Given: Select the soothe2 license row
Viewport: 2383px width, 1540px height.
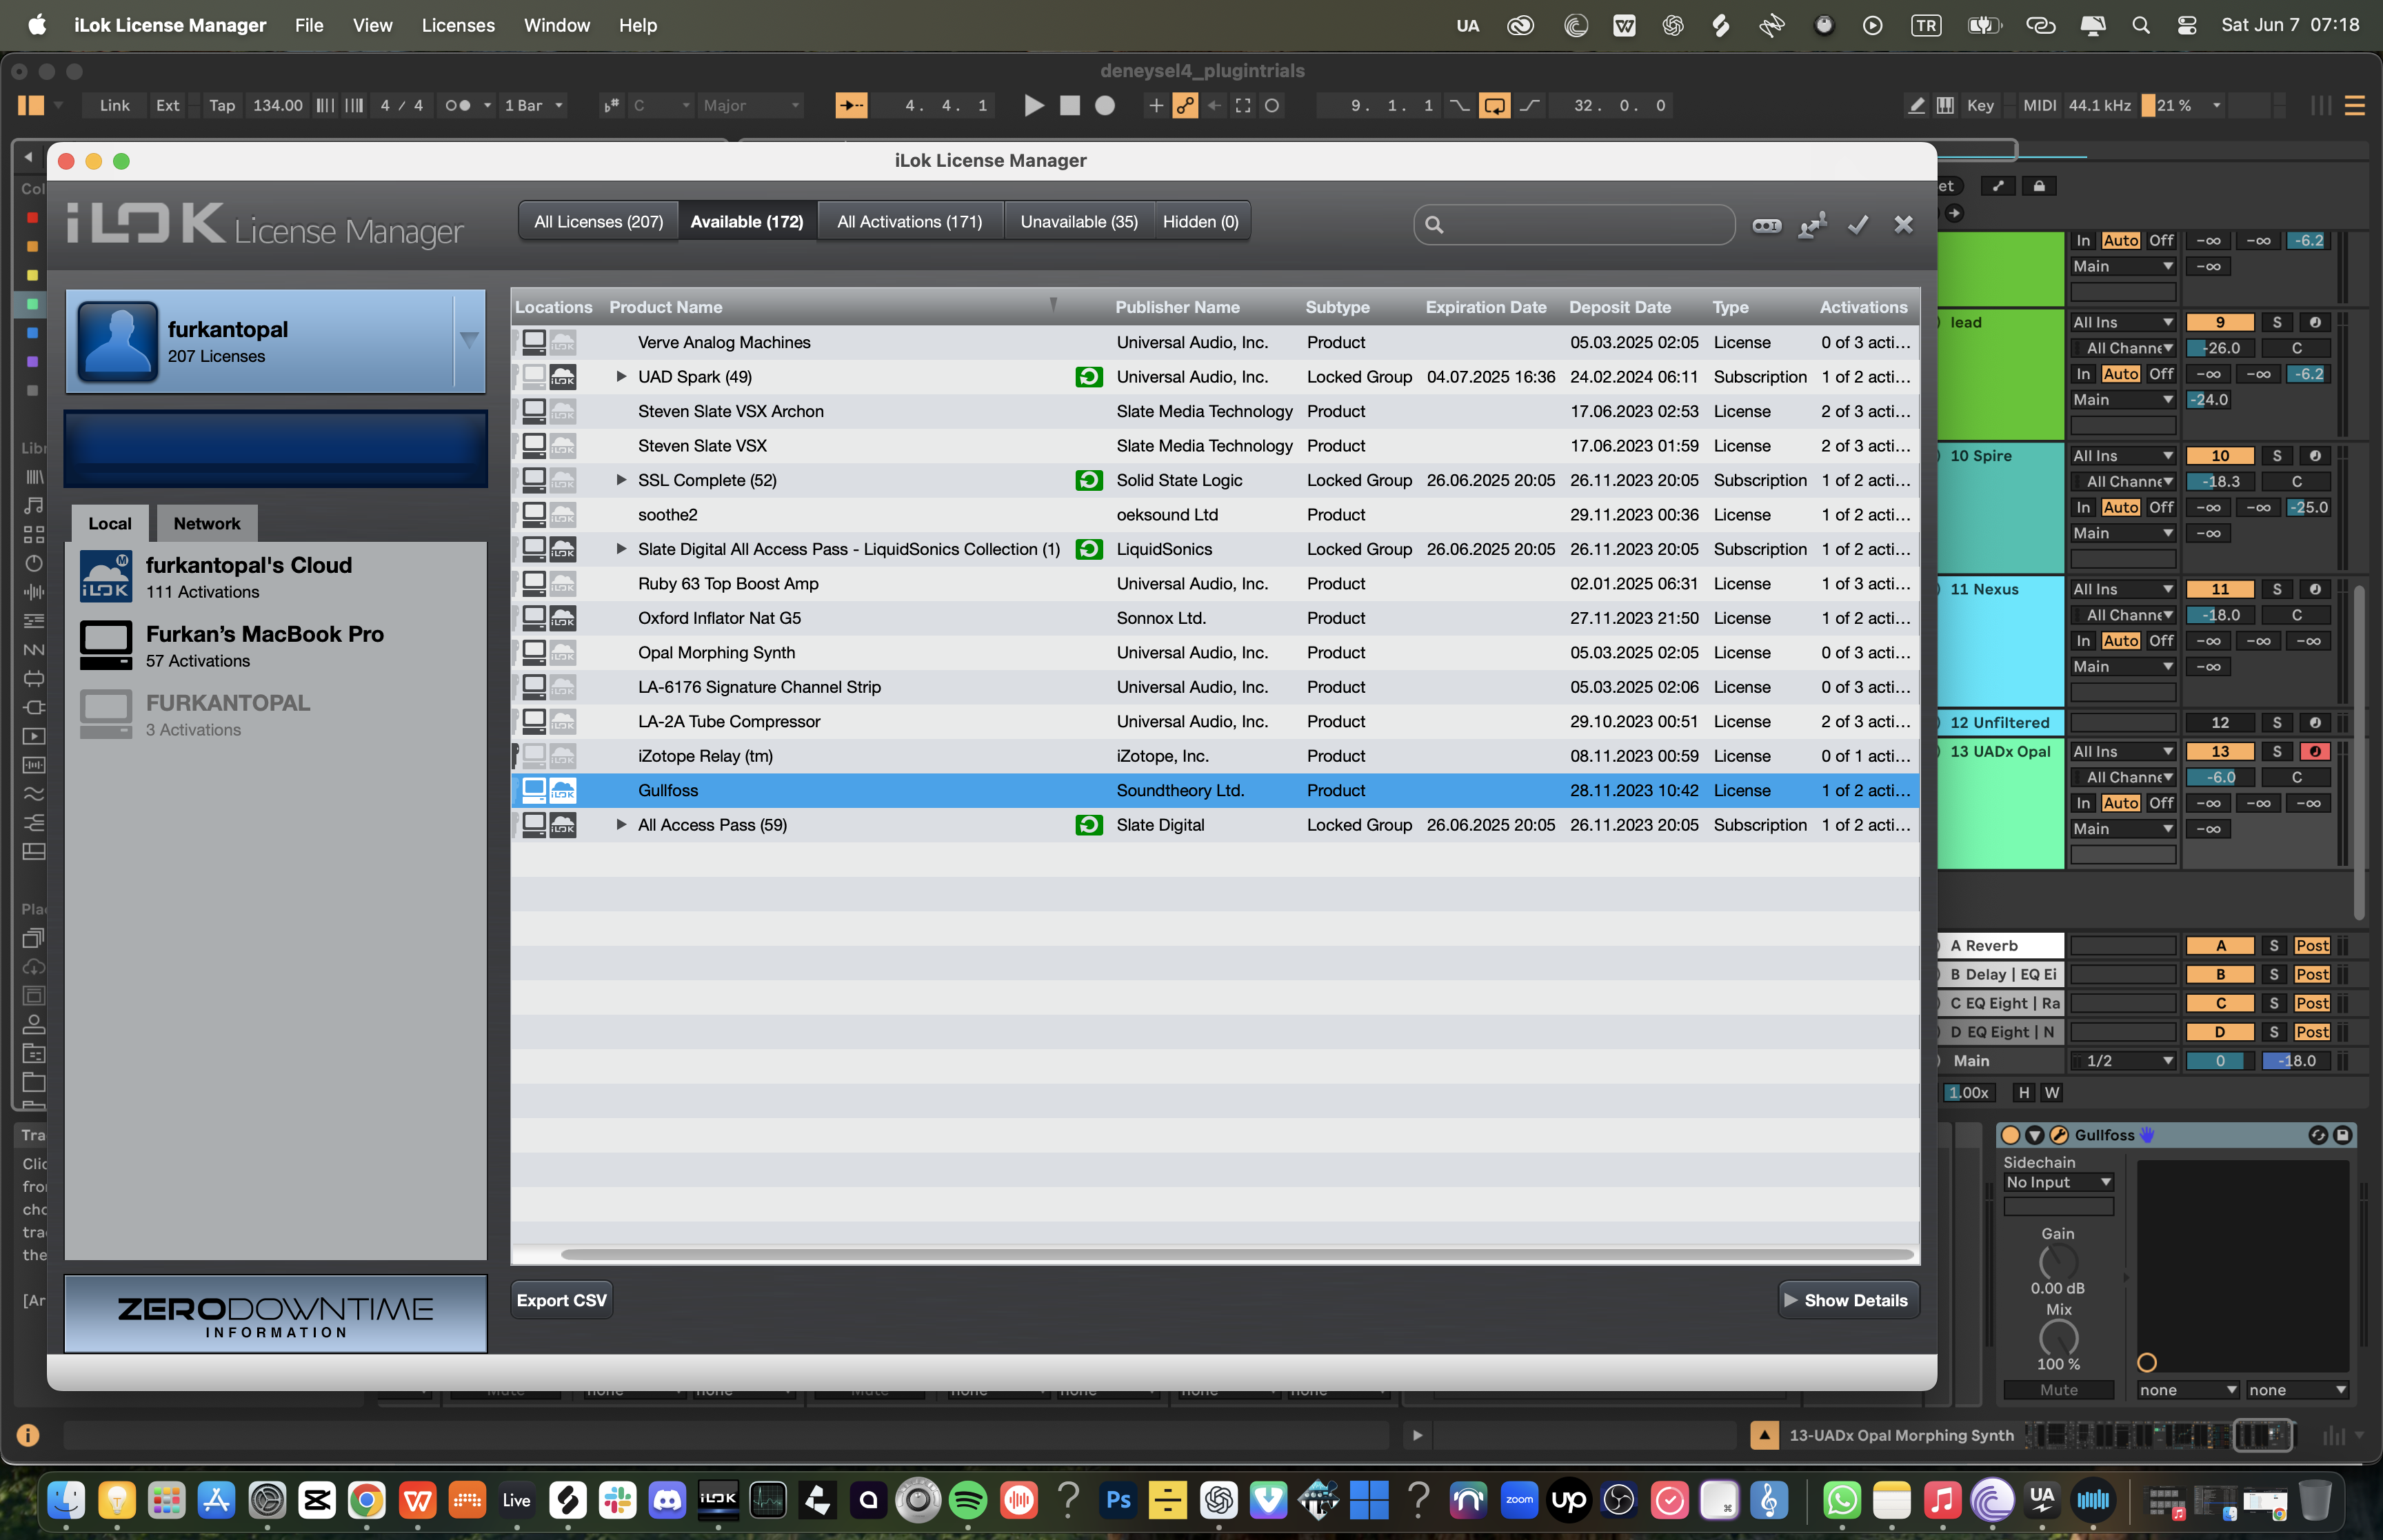Looking at the screenshot, I should pyautogui.click(x=1214, y=515).
